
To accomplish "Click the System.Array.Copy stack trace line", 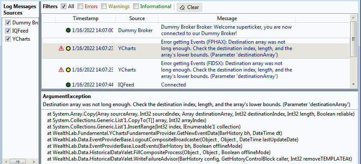I will pyautogui.click(x=200, y=114).
